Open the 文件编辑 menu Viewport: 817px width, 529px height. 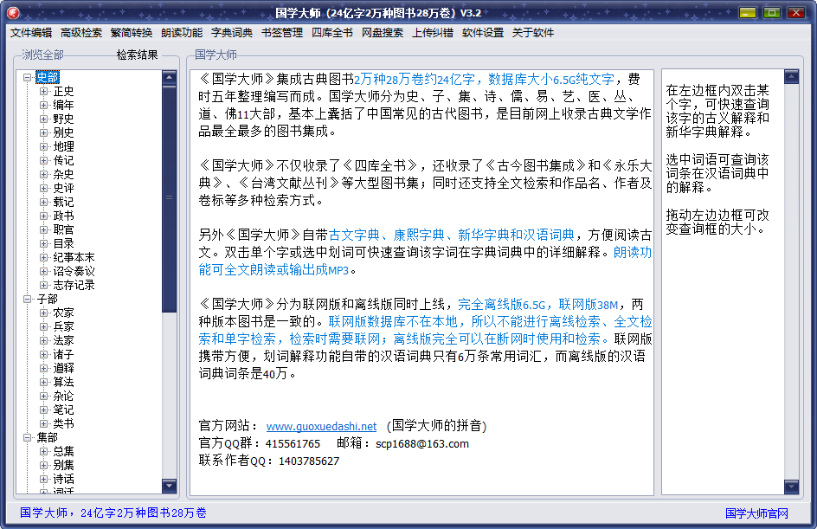[x=31, y=33]
